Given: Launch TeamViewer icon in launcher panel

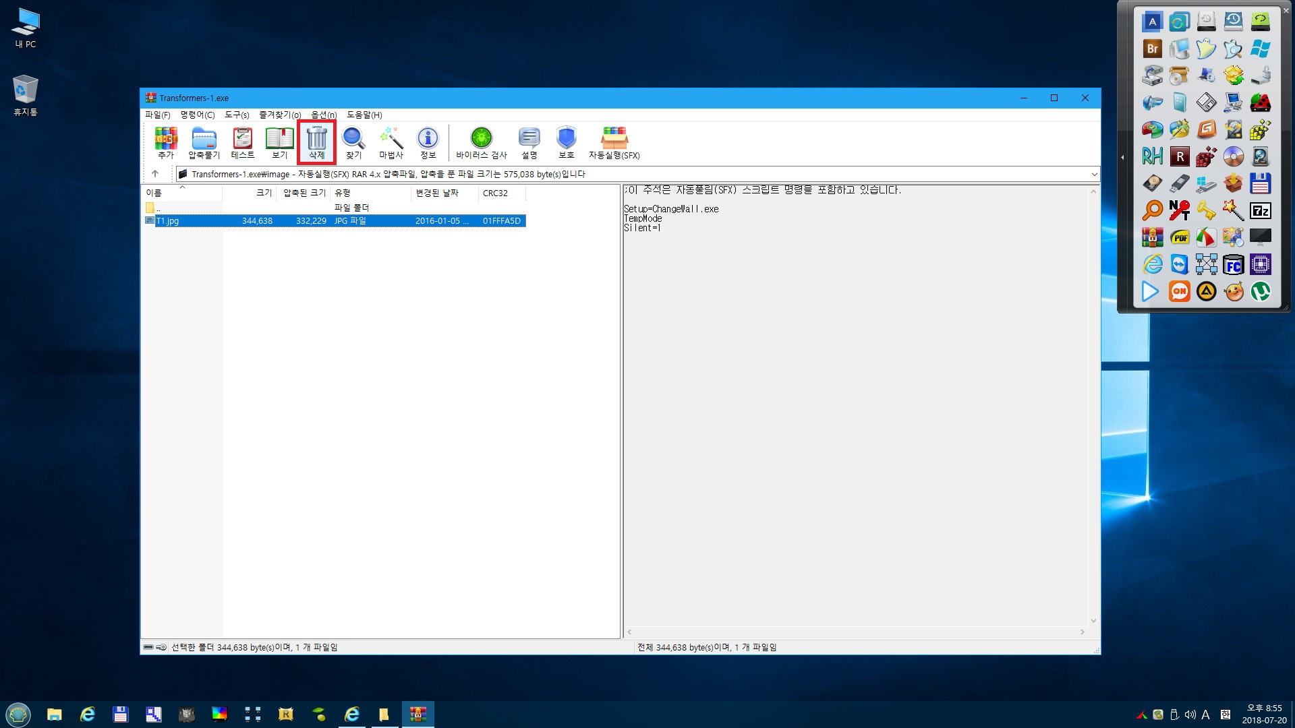Looking at the screenshot, I should [1179, 264].
